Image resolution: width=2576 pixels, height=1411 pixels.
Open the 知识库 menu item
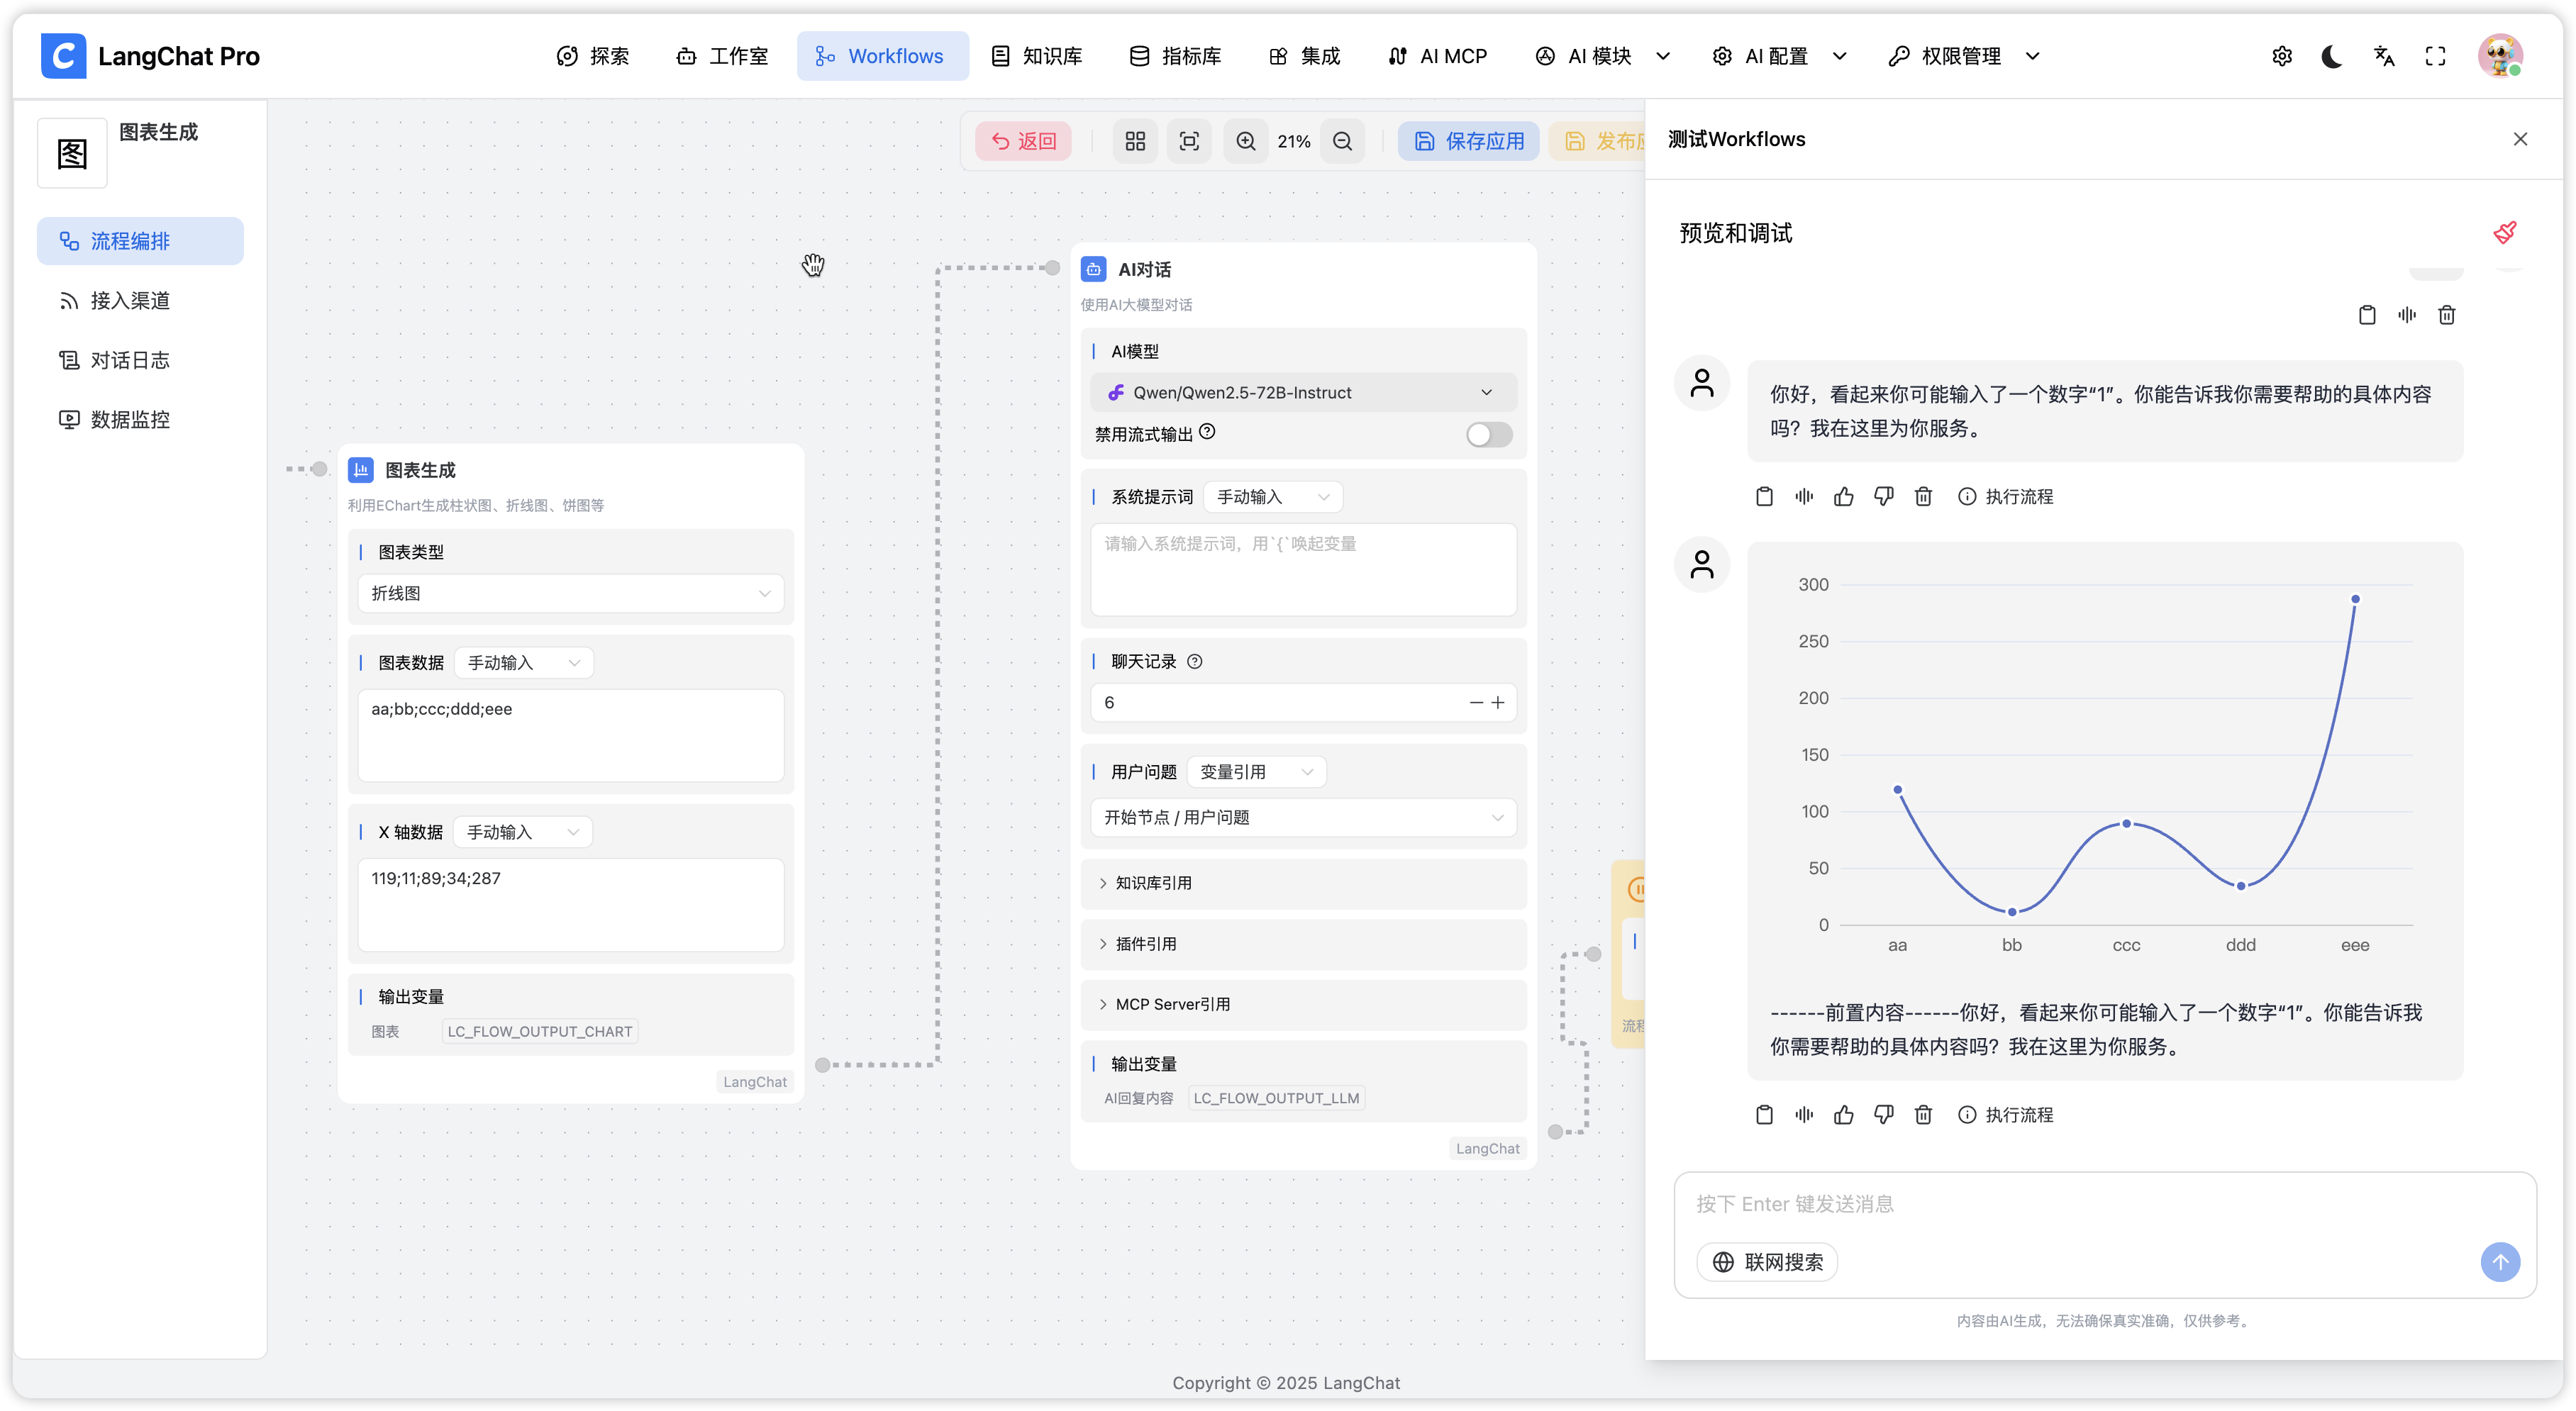click(x=1036, y=56)
